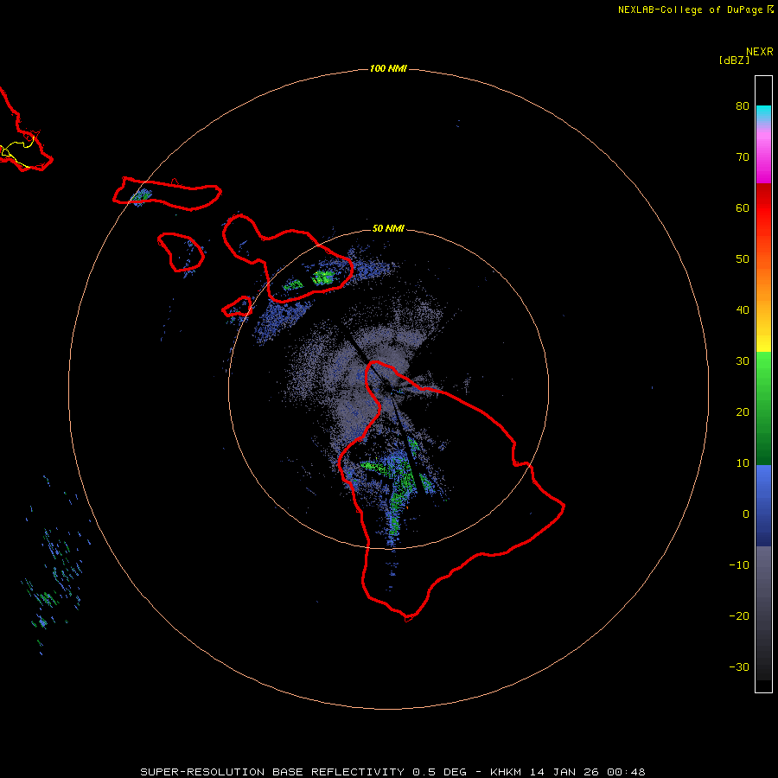
Task: Click the green echo over Maui island
Action: [x=323, y=277]
